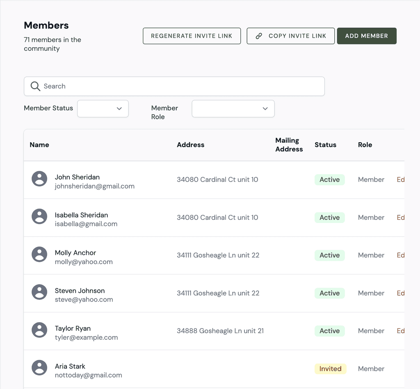Click Isabella Sheridan's address 34080 Cardinal Ct
The height and width of the screenshot is (389, 420).
tap(217, 217)
